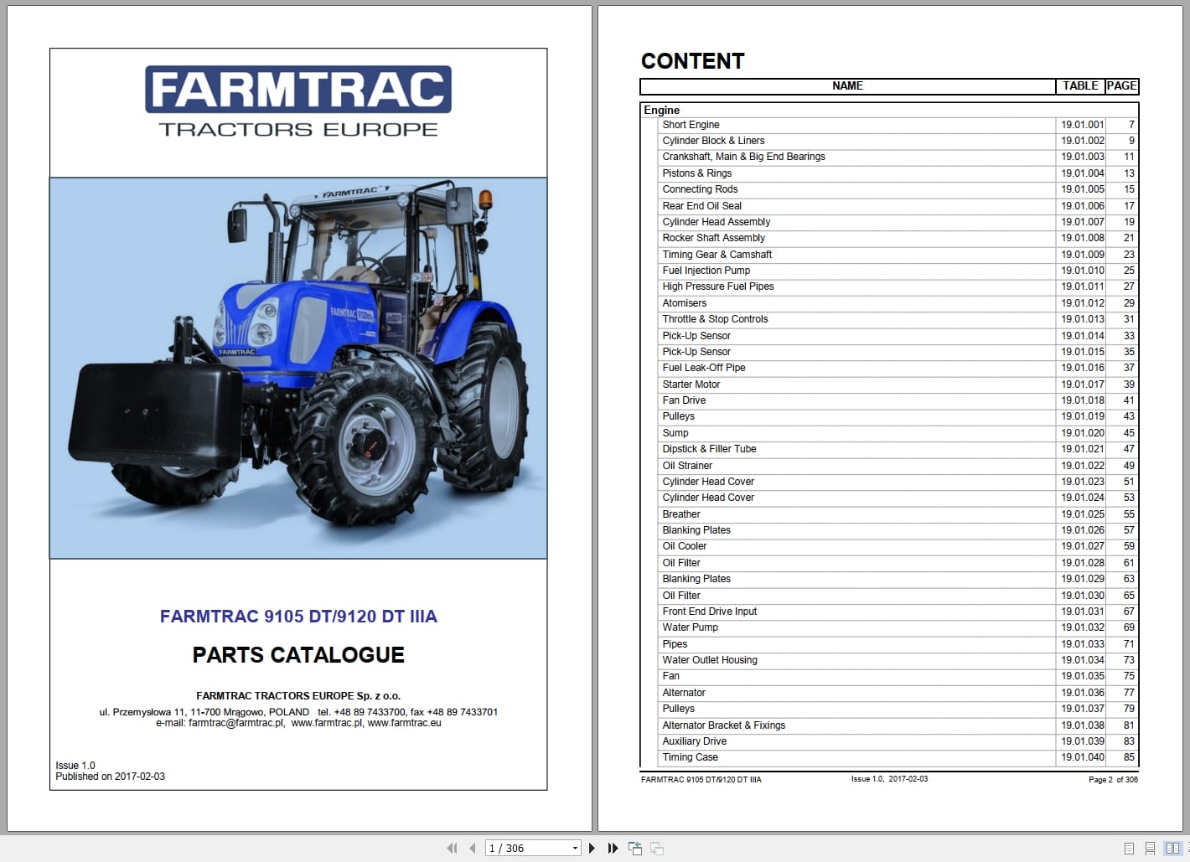Image resolution: width=1190 pixels, height=862 pixels.
Task: Go back one page using the previous arrow
Action: coord(473,849)
